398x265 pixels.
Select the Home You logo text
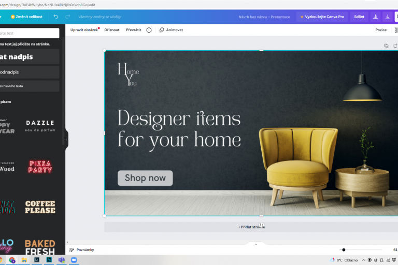[x=129, y=75]
